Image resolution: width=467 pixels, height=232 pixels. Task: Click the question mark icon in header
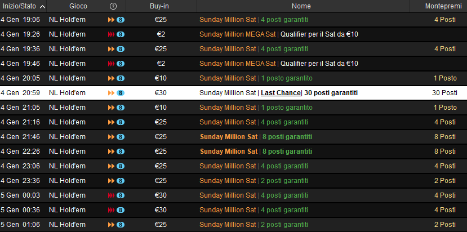pos(113,6)
